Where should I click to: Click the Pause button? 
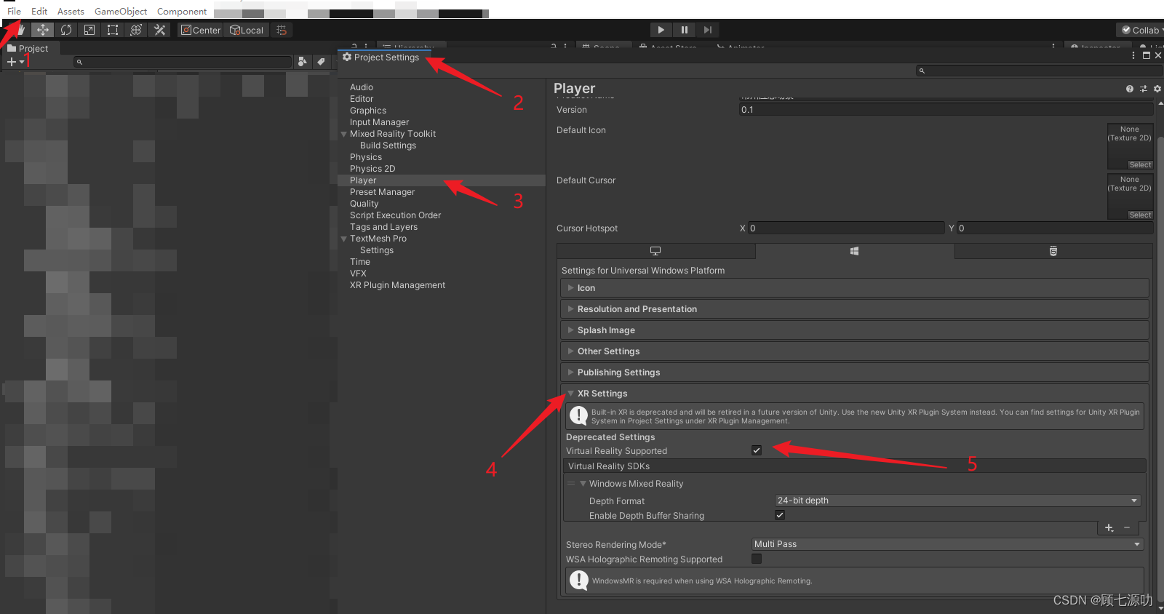(684, 30)
